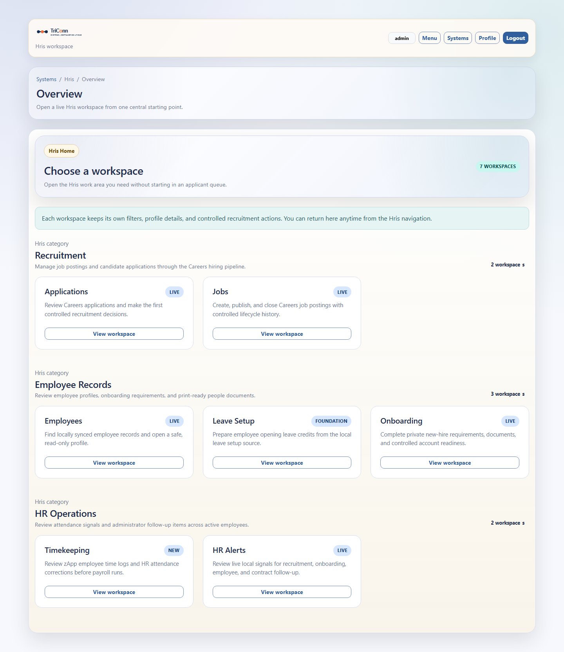Click the TriConn logo
The width and height of the screenshot is (564, 652).
click(x=59, y=32)
